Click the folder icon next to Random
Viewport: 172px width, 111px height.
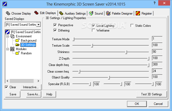point(17,53)
